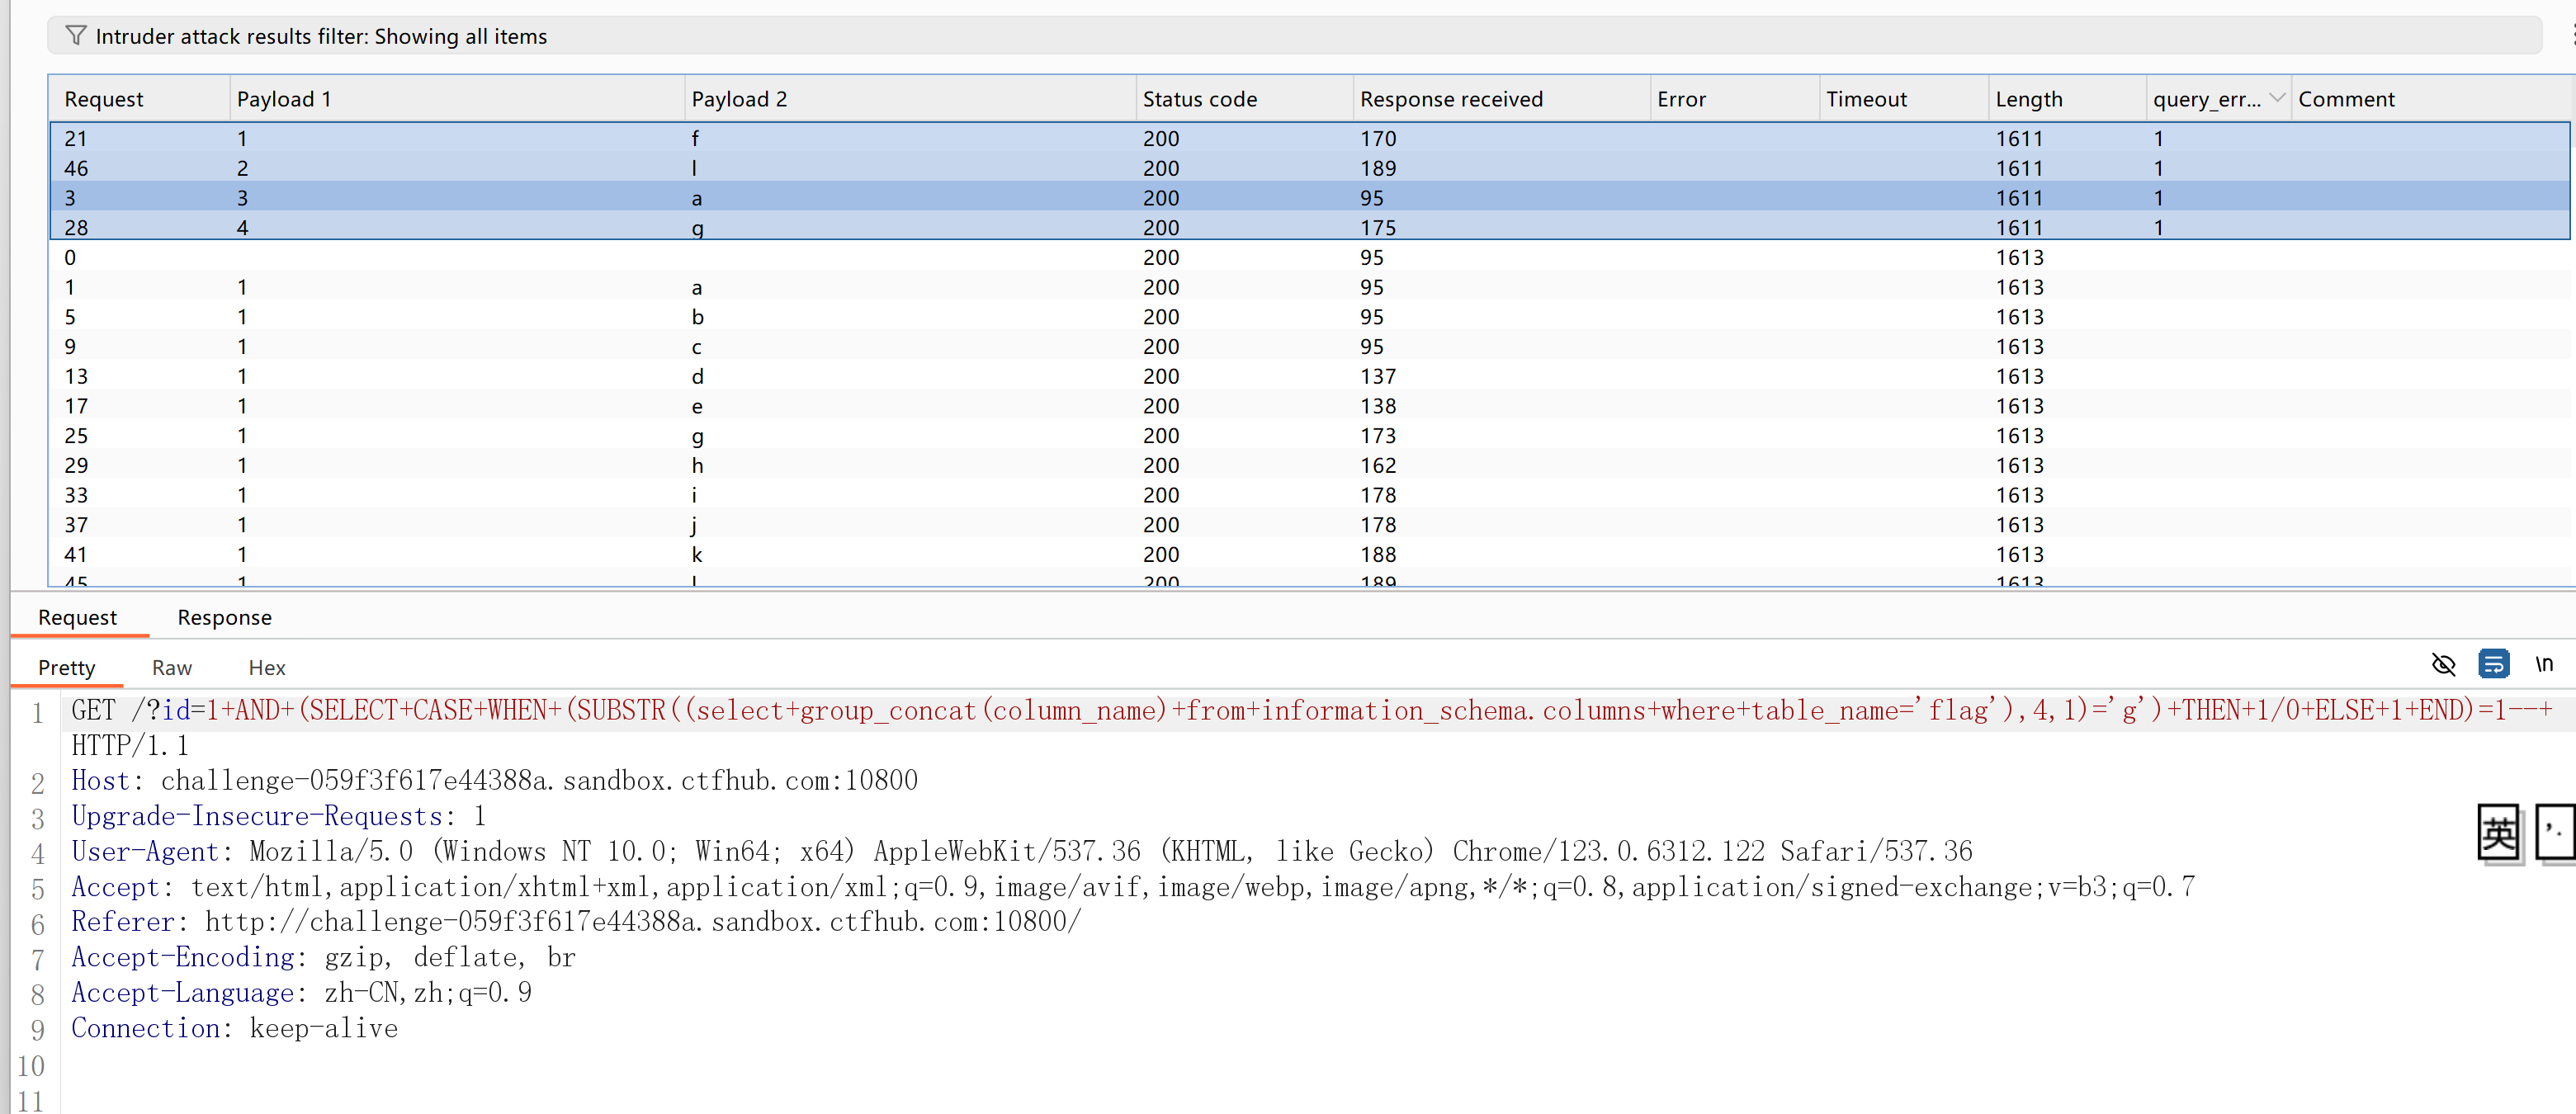Click the 英 input method icon
The width and height of the screenshot is (2576, 1114).
tap(2498, 832)
